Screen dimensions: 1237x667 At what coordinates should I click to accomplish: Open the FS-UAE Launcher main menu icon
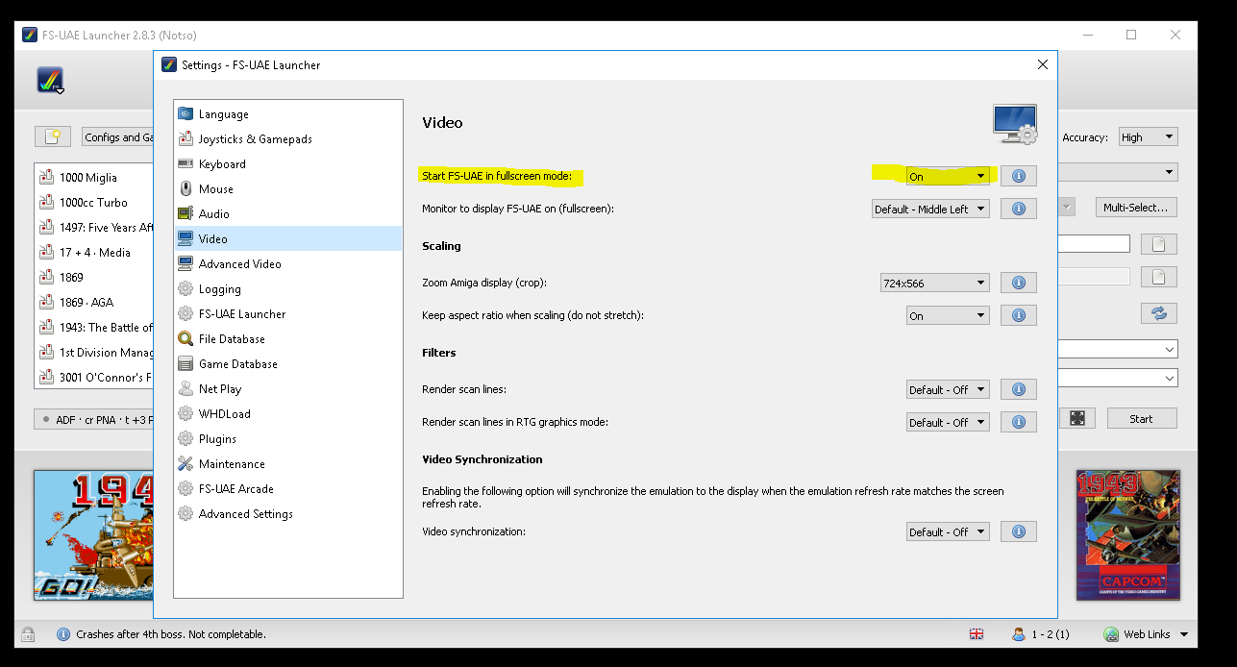coord(51,80)
